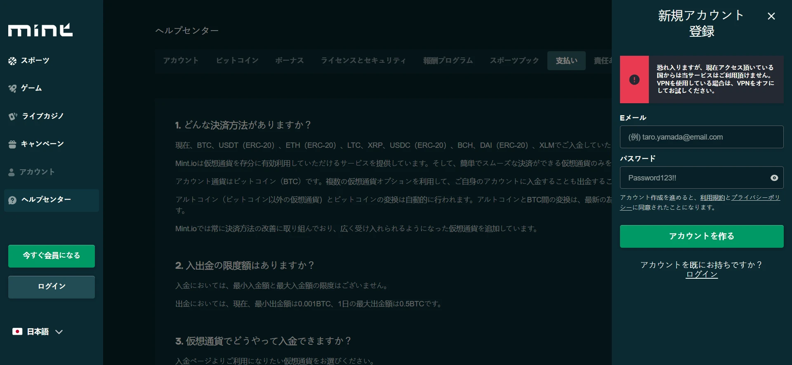Toggle password visibility eye icon
Image resolution: width=792 pixels, height=365 pixels.
(x=774, y=178)
